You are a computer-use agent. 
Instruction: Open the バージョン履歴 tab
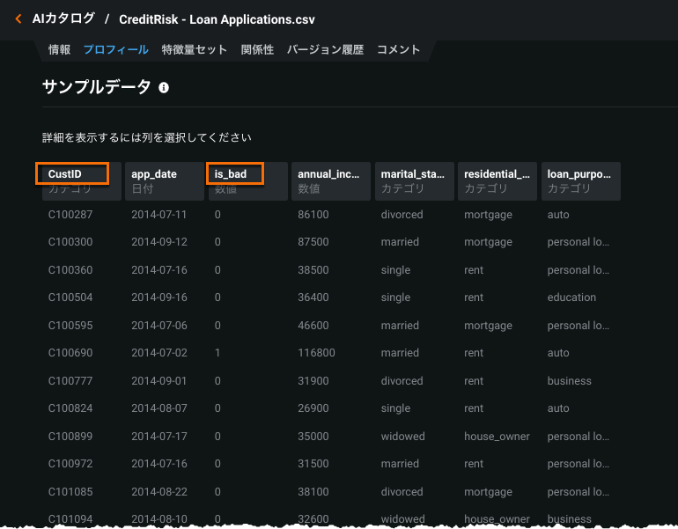tap(325, 50)
